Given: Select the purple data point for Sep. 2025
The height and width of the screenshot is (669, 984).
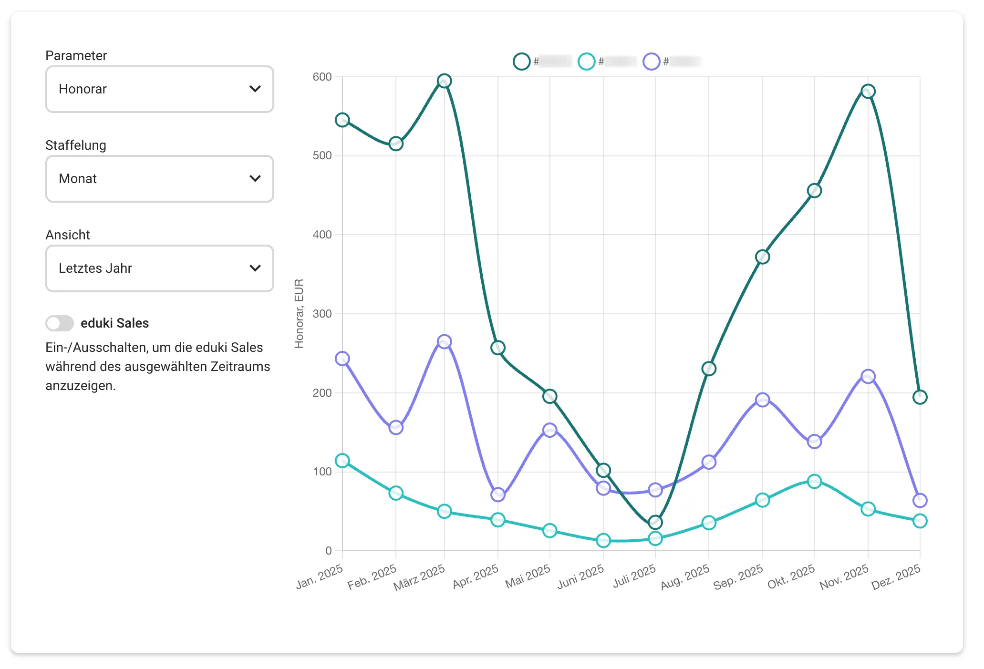Looking at the screenshot, I should 762,400.
